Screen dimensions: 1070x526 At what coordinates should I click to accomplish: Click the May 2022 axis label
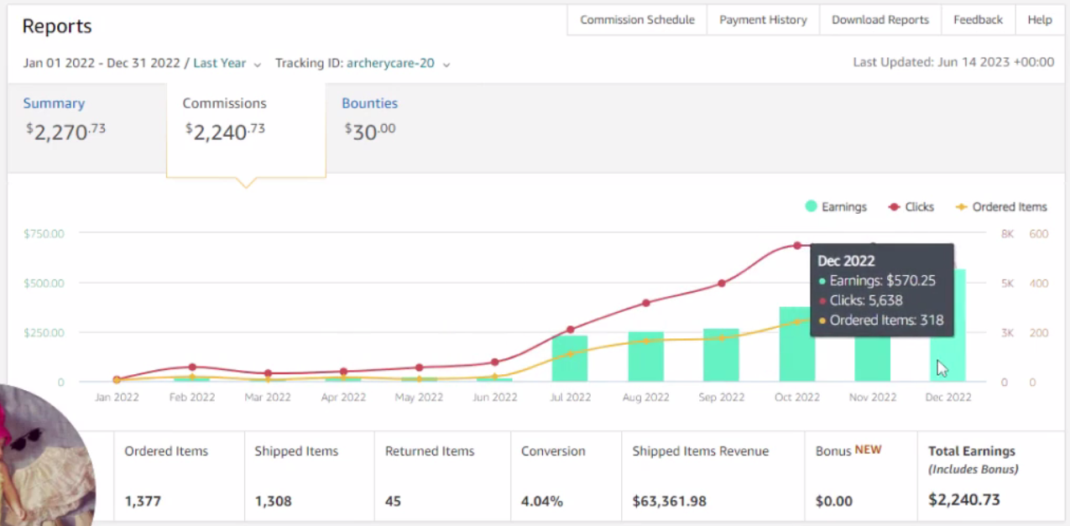(x=419, y=398)
